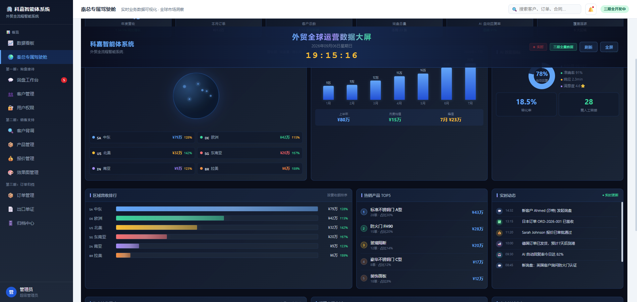Click the 产品管理 box icon

[x=11, y=145]
